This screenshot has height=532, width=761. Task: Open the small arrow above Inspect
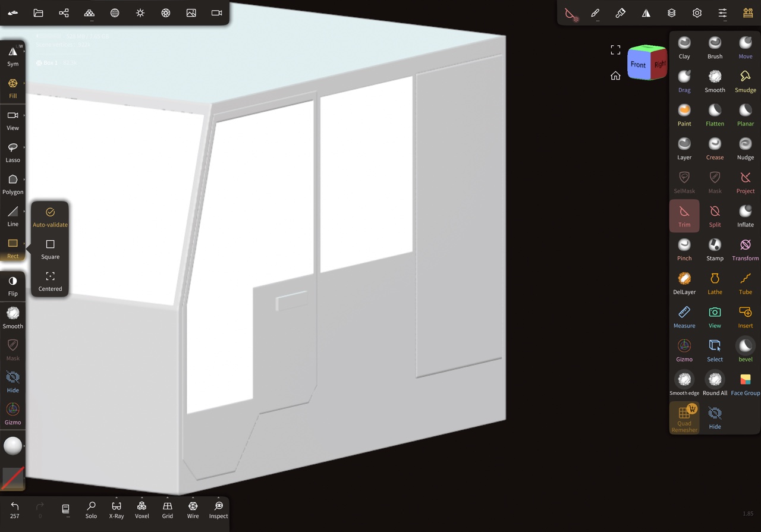pos(219,498)
